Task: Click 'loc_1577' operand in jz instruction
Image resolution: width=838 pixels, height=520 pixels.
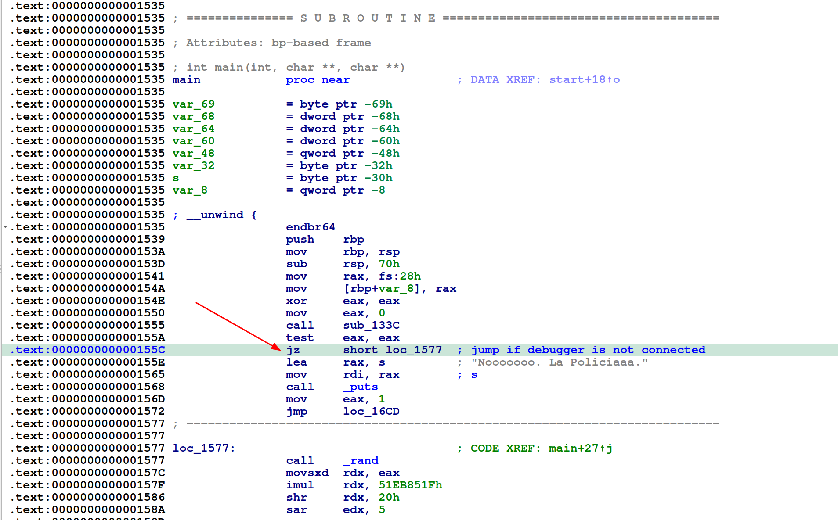Action: point(414,350)
